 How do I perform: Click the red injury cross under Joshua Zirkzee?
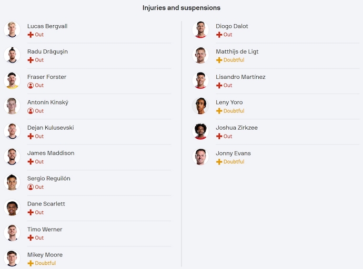pyautogui.click(x=219, y=136)
